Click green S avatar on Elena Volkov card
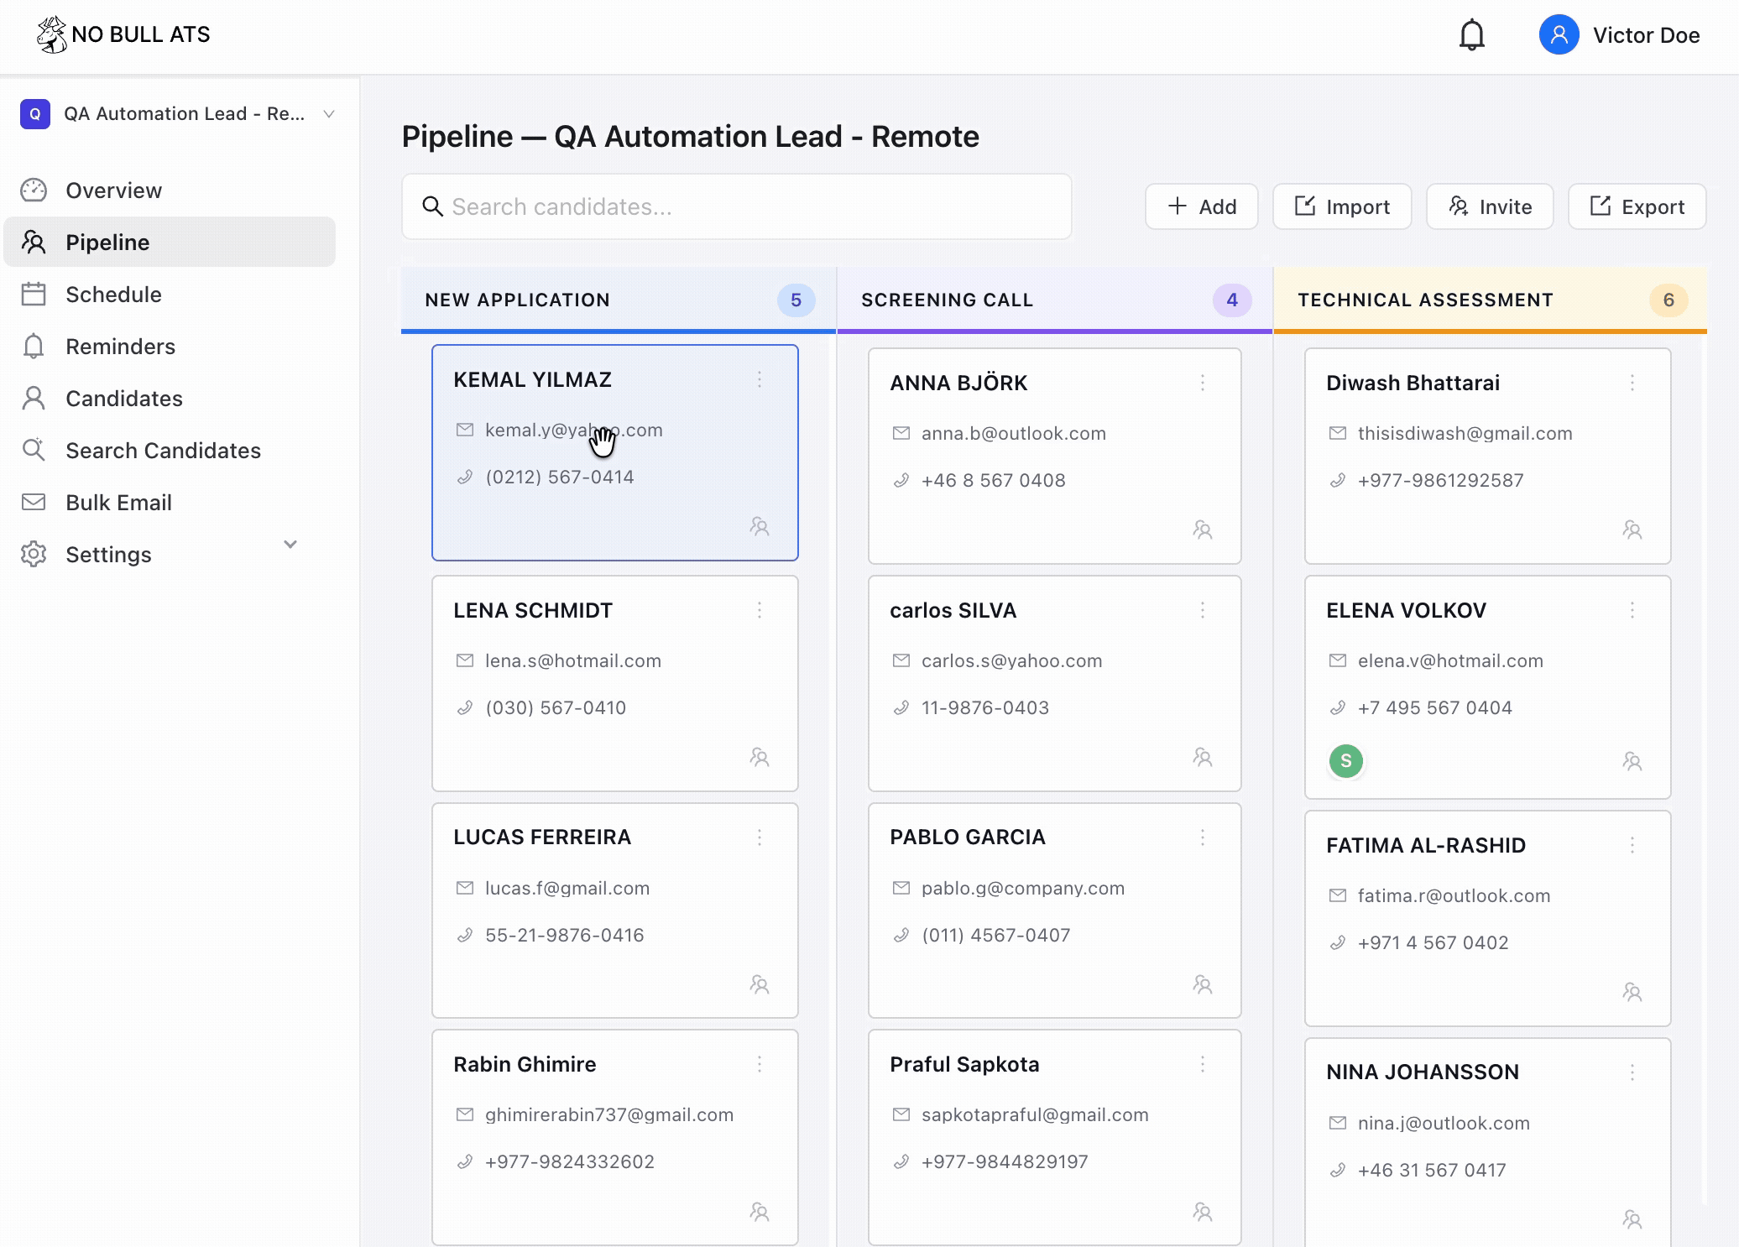This screenshot has width=1739, height=1247. [x=1346, y=761]
